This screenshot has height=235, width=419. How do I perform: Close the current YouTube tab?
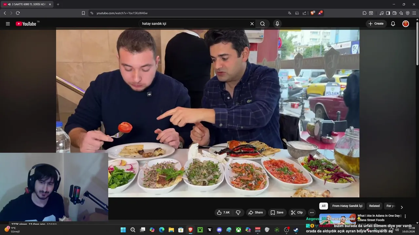click(x=50, y=4)
